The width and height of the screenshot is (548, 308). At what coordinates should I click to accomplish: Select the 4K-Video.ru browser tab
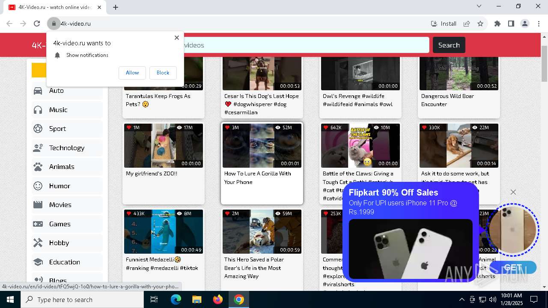pos(55,7)
